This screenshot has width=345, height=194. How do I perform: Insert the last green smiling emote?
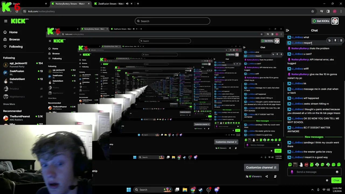tap(339, 165)
